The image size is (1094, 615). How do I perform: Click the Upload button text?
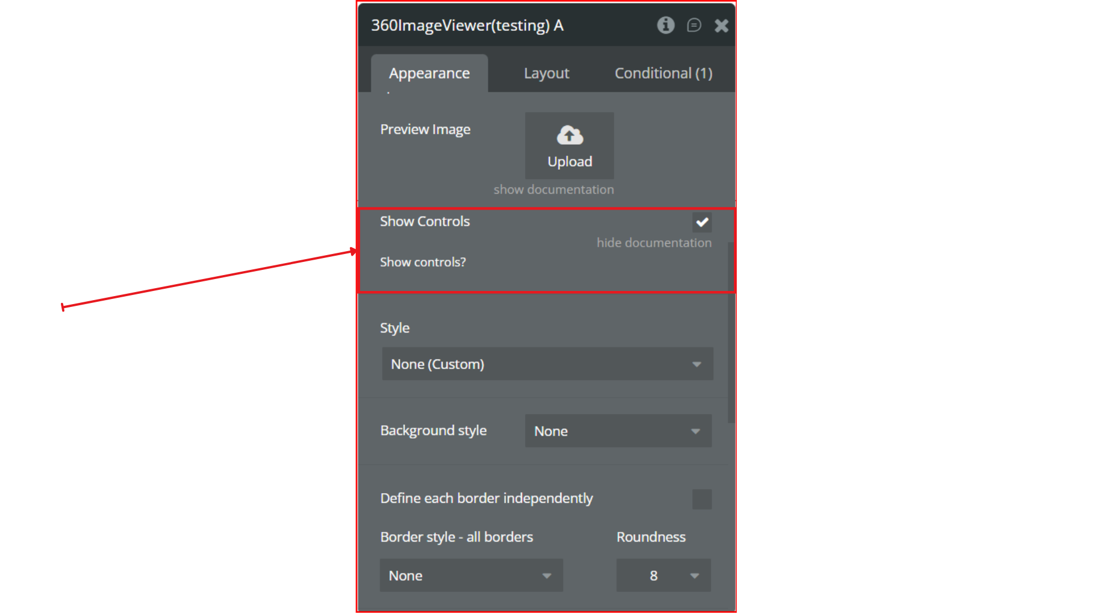(569, 162)
